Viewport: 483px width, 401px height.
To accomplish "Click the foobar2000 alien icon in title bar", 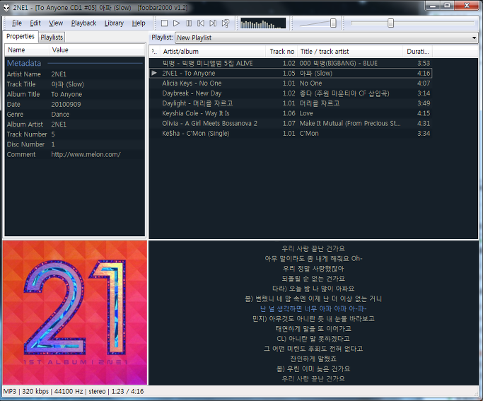I will 6,8.
